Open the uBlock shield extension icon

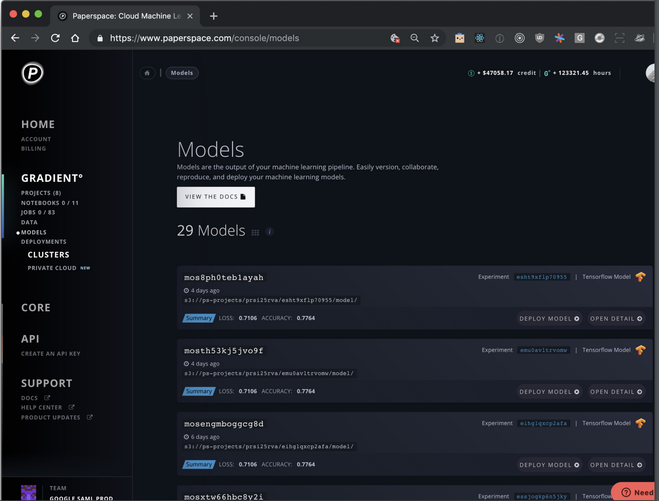pyautogui.click(x=540, y=38)
